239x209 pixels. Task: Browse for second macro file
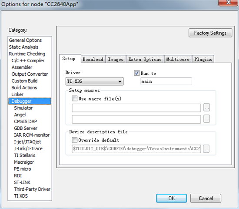tap(206, 119)
